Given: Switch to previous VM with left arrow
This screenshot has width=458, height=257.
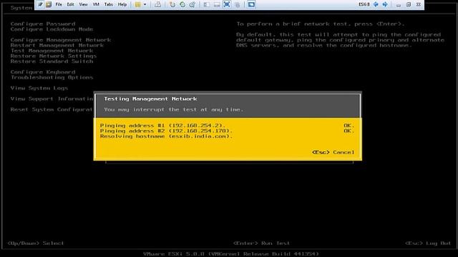Looking at the screenshot, I should pyautogui.click(x=376, y=4).
